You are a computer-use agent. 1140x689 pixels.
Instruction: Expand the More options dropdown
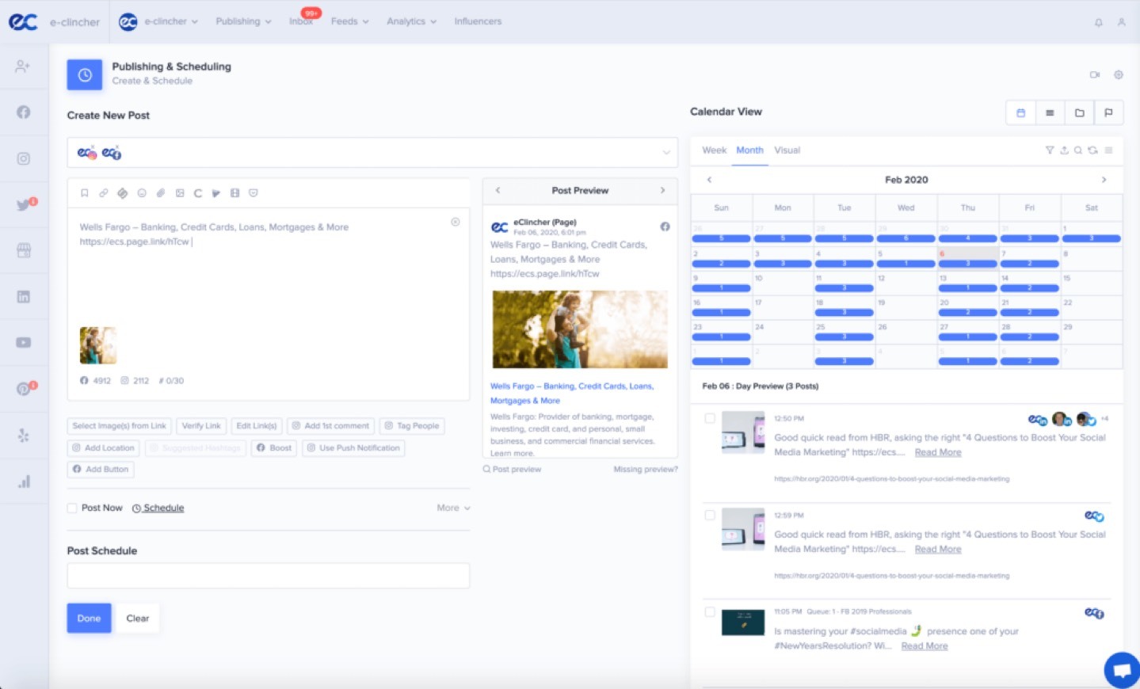coord(454,508)
